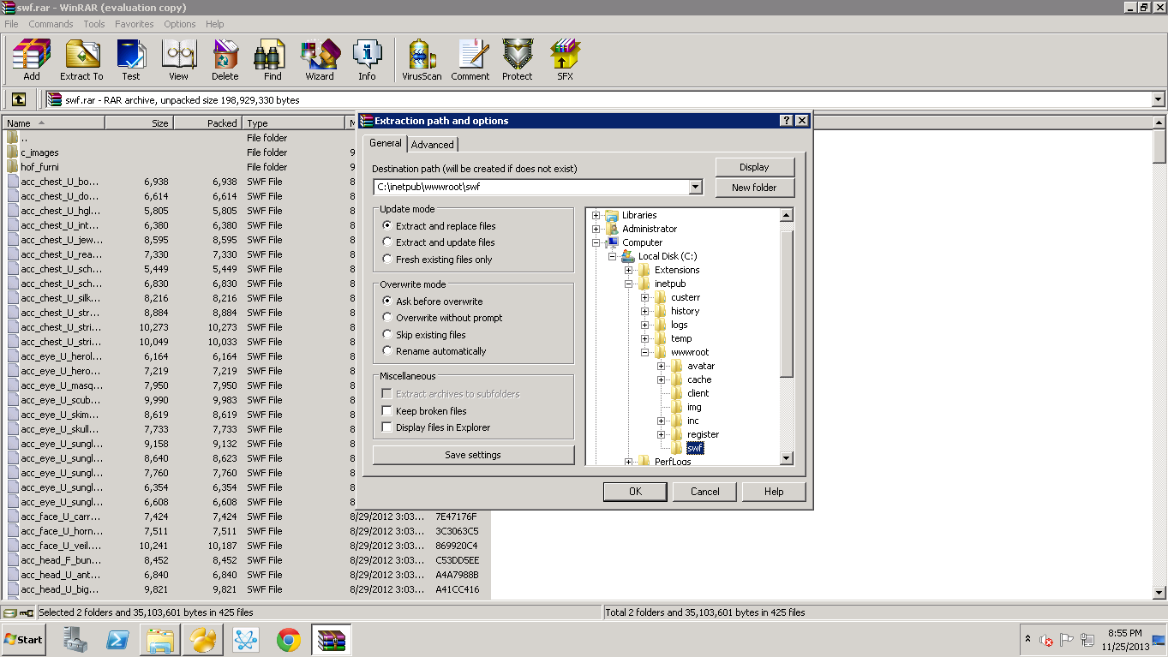Image resolution: width=1168 pixels, height=657 pixels.
Task: Click the New folder button
Action: (755, 188)
